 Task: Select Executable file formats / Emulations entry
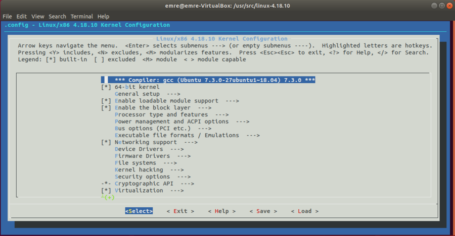tap(177, 136)
